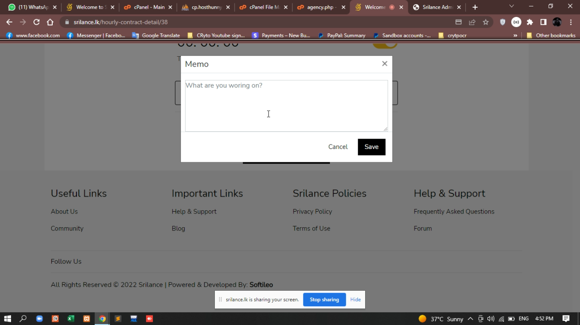Bookmark this page with the star icon
The width and height of the screenshot is (580, 325).
click(x=486, y=22)
